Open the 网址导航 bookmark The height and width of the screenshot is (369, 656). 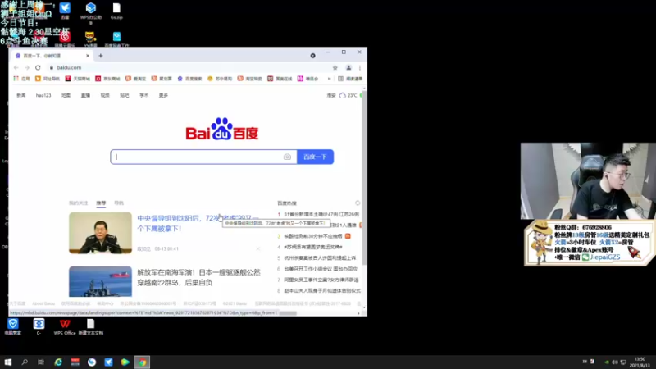(x=48, y=79)
